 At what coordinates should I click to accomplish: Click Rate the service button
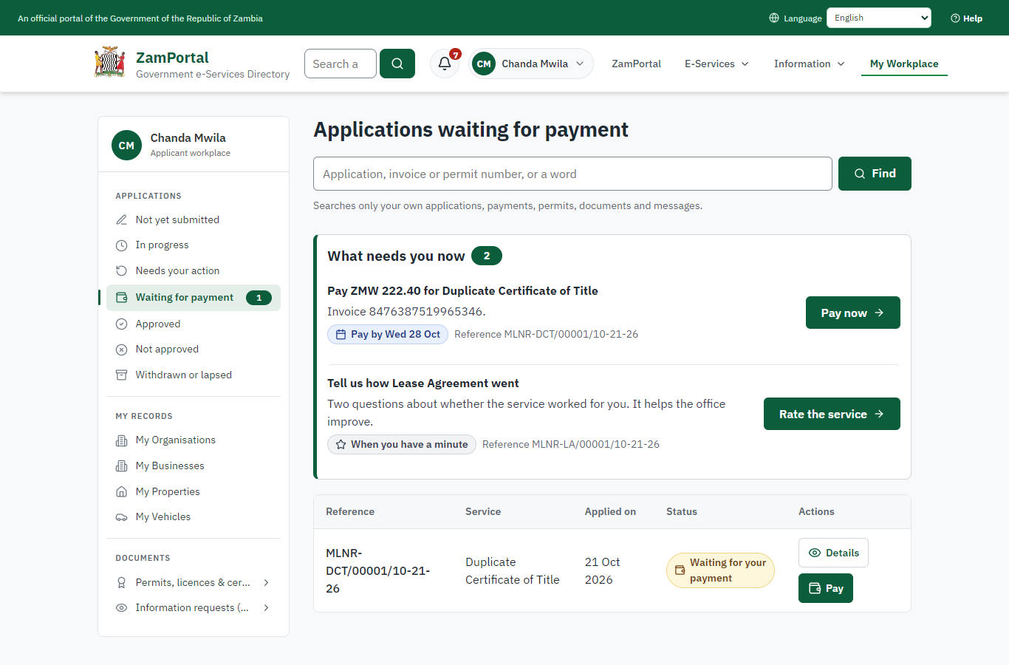click(832, 414)
